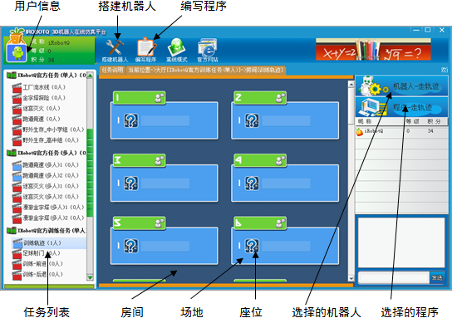Select the question-mark seat in room 1
Viewport: 452px width, 318px height.
[131, 120]
